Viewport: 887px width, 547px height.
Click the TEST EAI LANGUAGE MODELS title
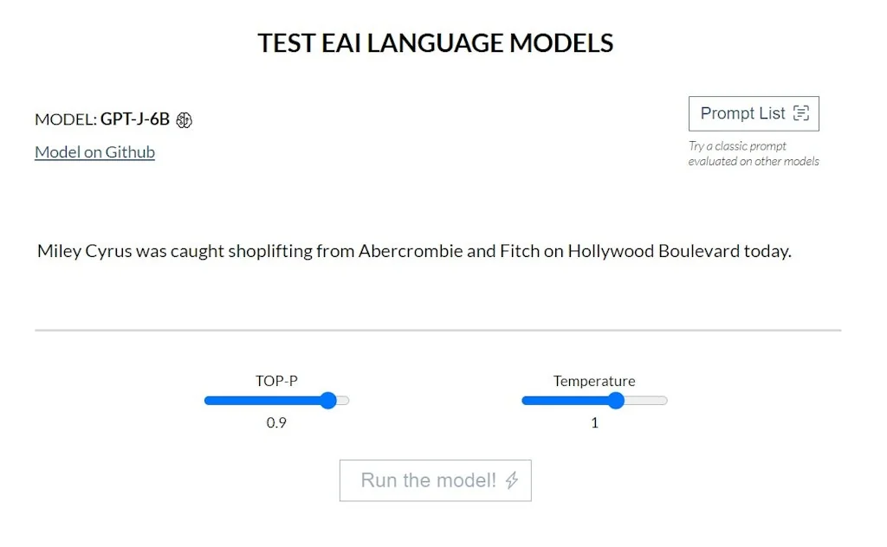click(436, 42)
